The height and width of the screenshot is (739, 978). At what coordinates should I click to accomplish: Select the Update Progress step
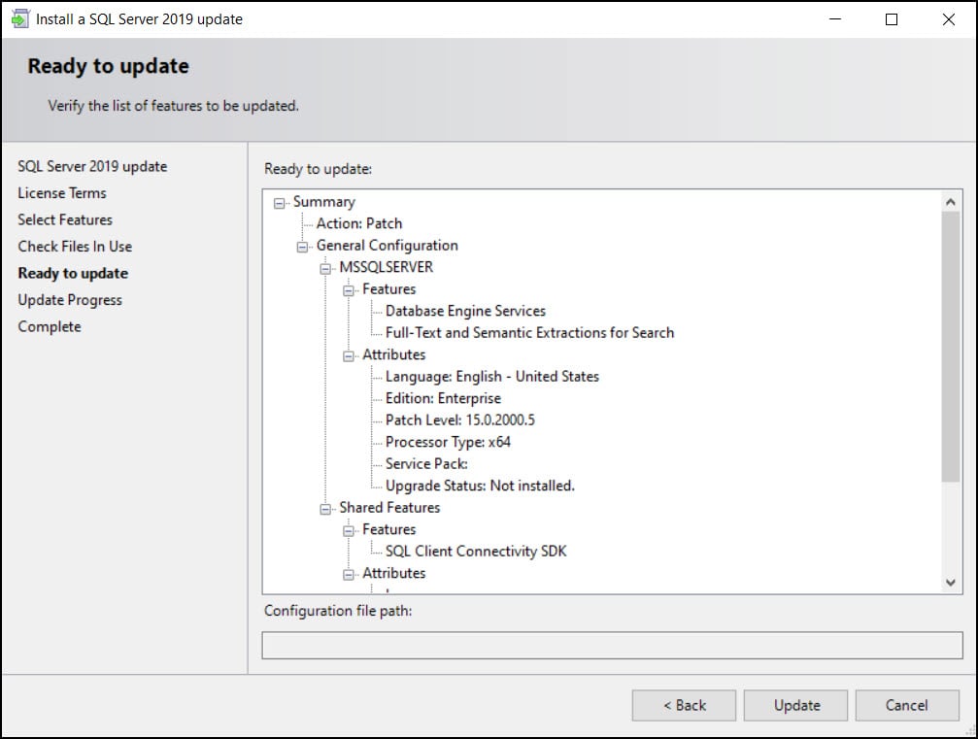70,301
